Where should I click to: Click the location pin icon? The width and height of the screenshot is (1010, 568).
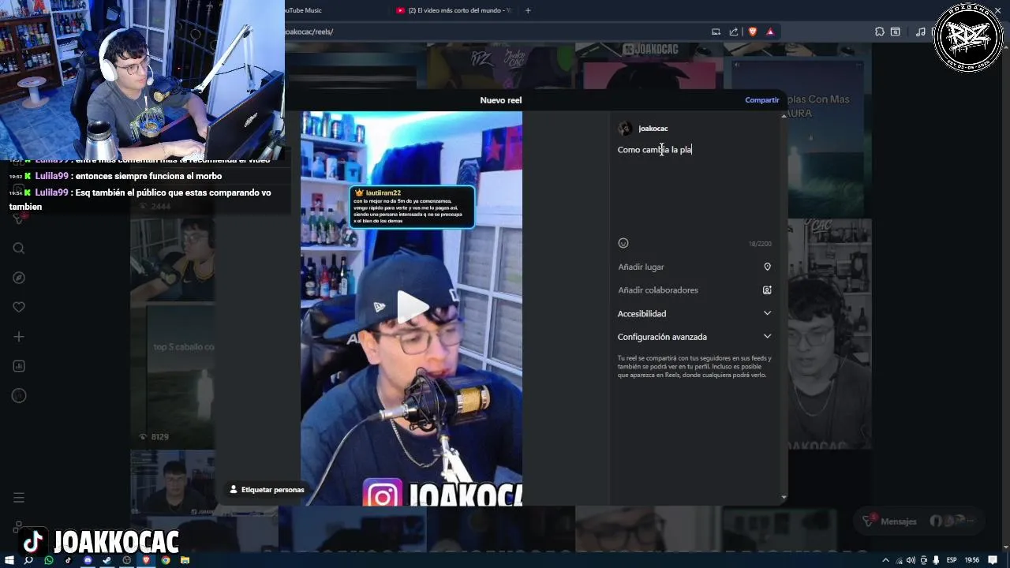(x=767, y=267)
